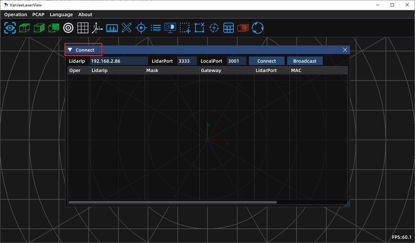Screen dimensions: 415x243
Task: Close the Connect dialog with X
Action: pyautogui.click(x=345, y=50)
